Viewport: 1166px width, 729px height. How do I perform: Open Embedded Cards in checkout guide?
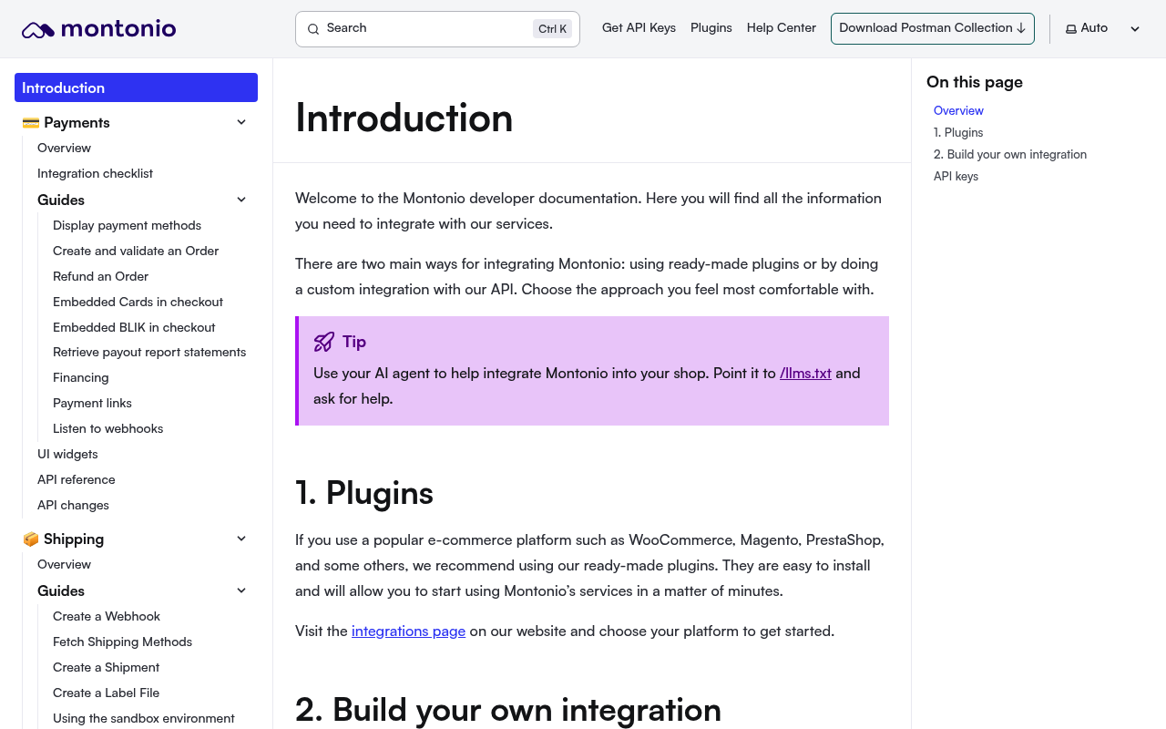(x=138, y=302)
